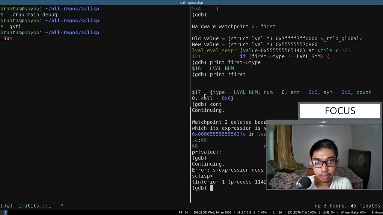Click the 'Watchpoint 2 deleted' message
The height and width of the screenshot is (215, 383).
[229, 122]
